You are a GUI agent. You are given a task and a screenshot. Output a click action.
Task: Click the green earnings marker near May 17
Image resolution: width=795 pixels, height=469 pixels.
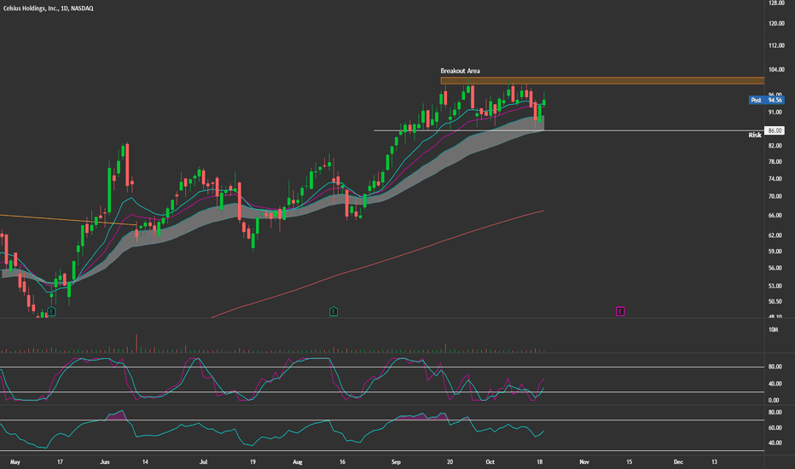pos(51,311)
